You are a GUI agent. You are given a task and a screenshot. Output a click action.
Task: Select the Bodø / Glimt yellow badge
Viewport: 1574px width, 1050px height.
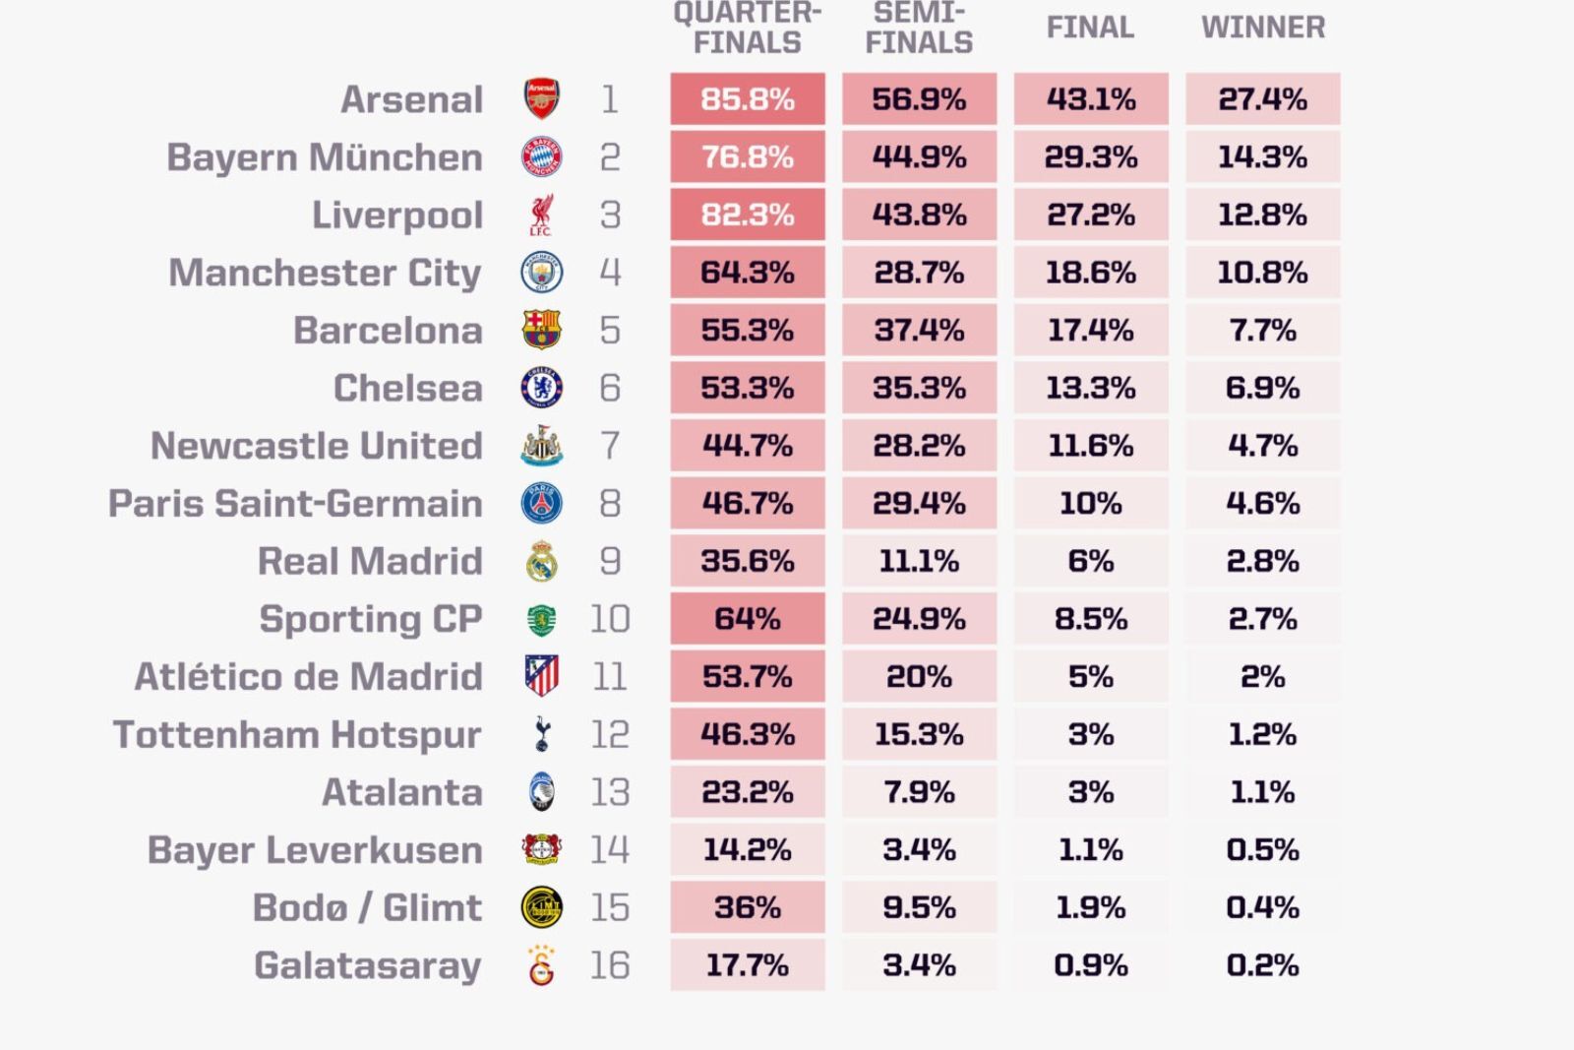tap(541, 907)
